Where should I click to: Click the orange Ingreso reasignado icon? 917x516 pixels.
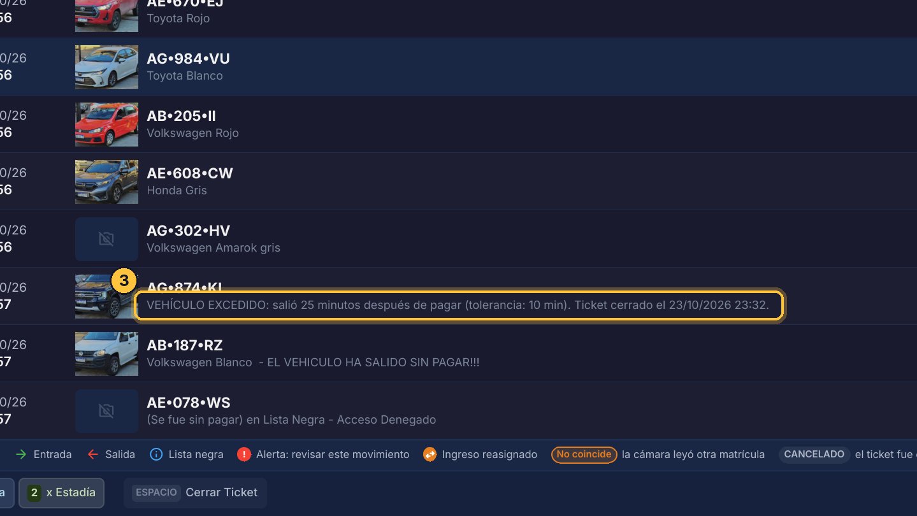tap(430, 454)
